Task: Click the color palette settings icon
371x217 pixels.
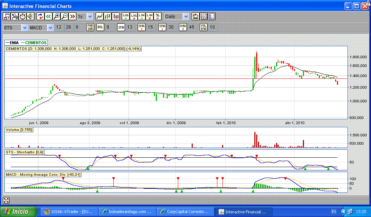Action: tap(196, 17)
